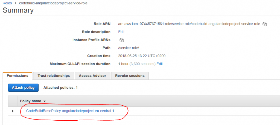The height and width of the screenshot is (125, 280).
Task: Go to the Revoke sessions tab
Action: pos(130,76)
